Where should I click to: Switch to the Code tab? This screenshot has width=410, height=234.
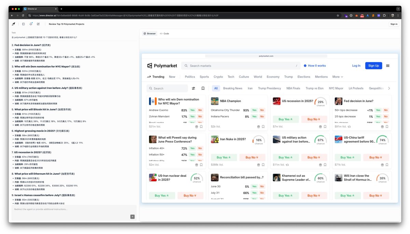[x=164, y=34]
